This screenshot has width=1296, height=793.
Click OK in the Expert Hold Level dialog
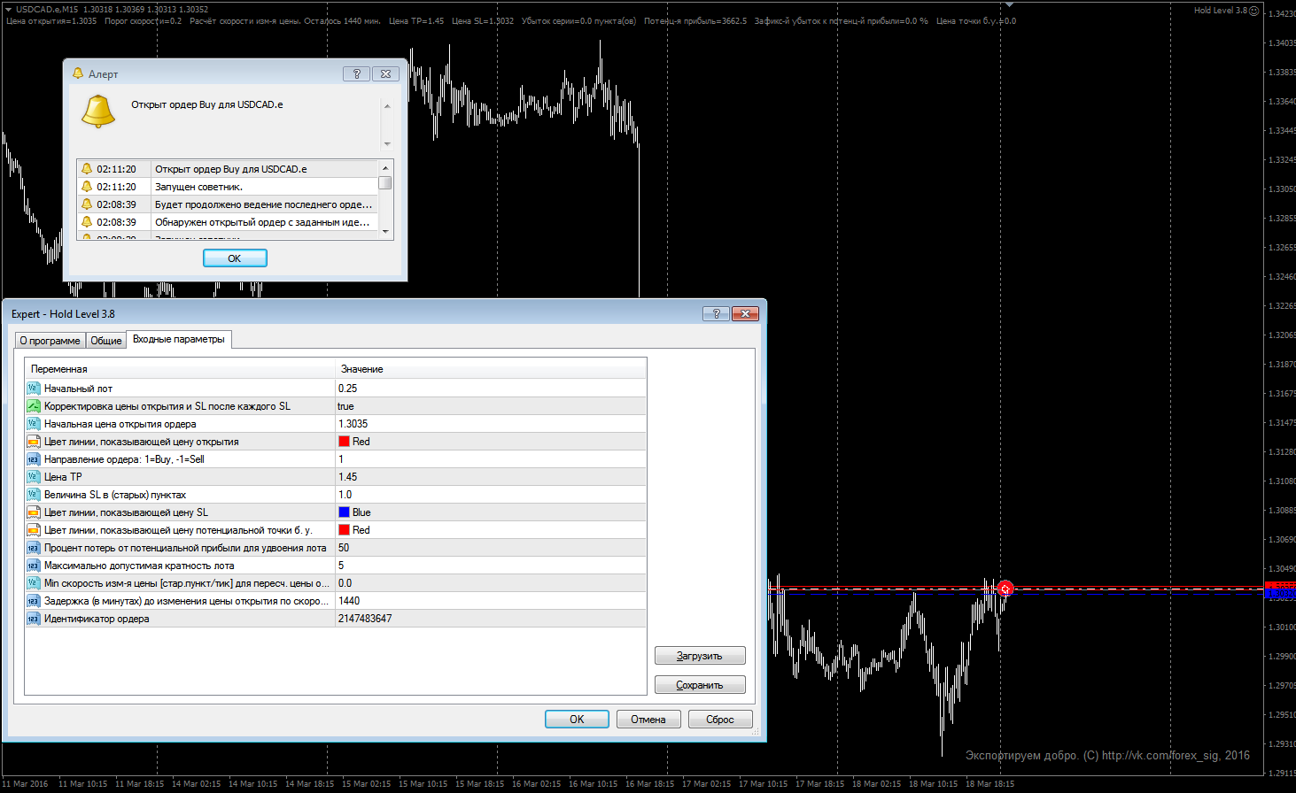point(577,719)
